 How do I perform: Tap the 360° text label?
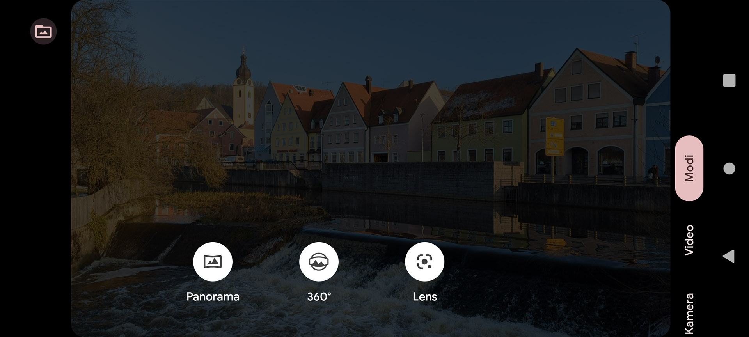(319, 297)
